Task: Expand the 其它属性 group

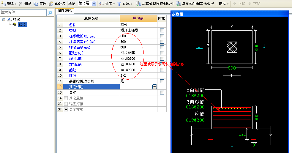Action: [66, 98]
